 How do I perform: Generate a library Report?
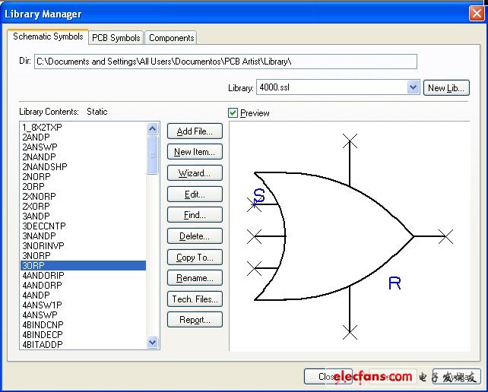click(195, 320)
